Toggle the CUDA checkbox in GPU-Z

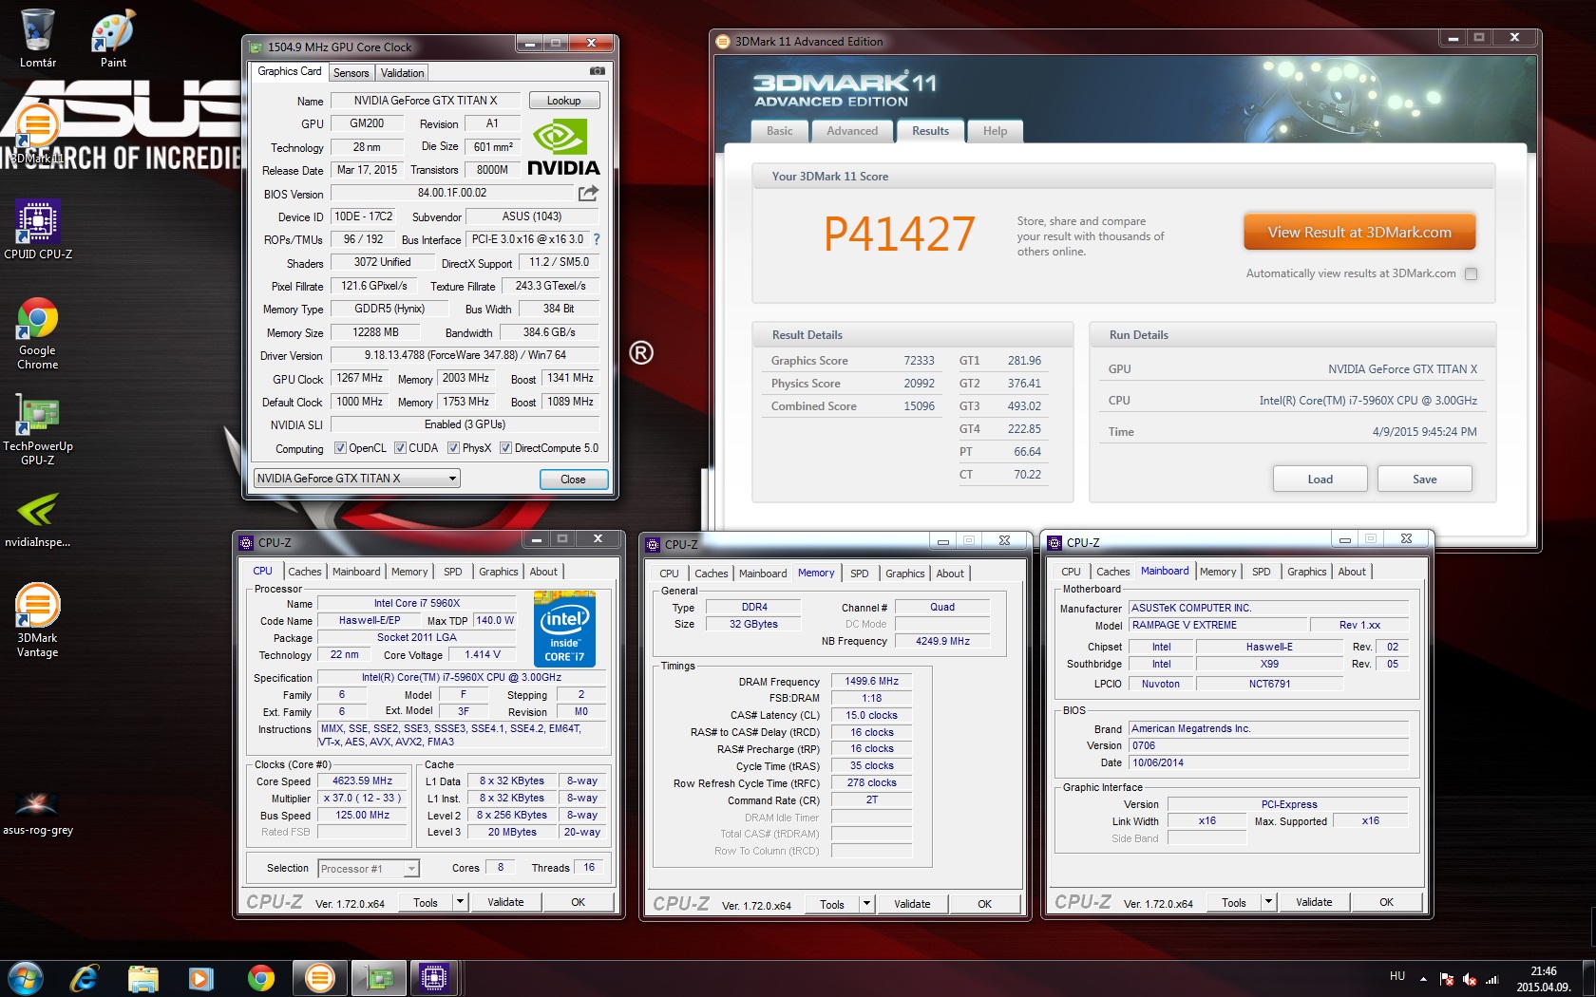(401, 448)
